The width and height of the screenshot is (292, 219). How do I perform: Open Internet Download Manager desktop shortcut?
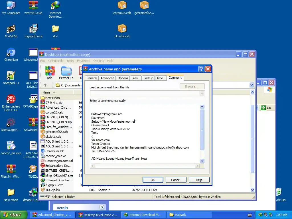click(x=55, y=9)
